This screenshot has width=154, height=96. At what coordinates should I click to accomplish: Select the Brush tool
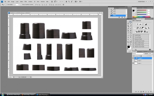coord(131,28)
